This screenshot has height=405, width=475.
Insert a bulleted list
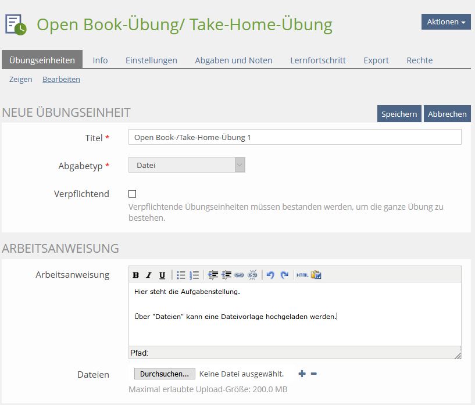pyautogui.click(x=181, y=275)
